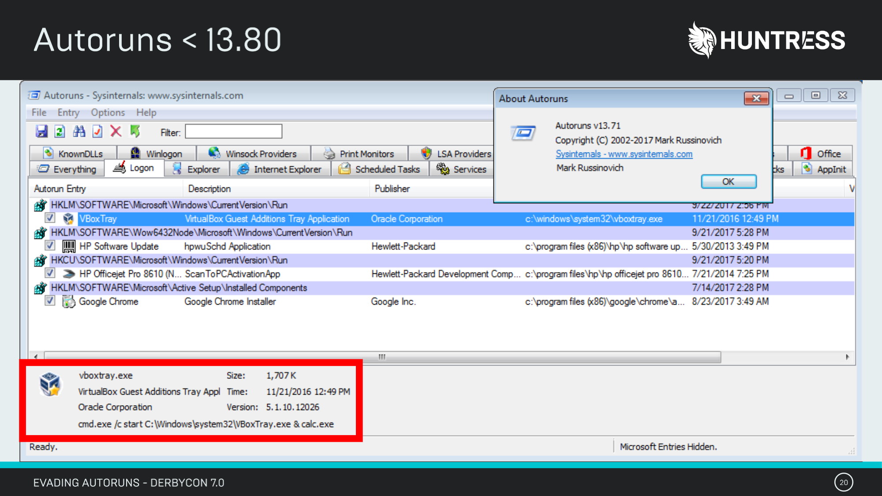Screen dimensions: 882x496
Task: Click the scrollbar right arrow
Action: pyautogui.click(x=847, y=357)
